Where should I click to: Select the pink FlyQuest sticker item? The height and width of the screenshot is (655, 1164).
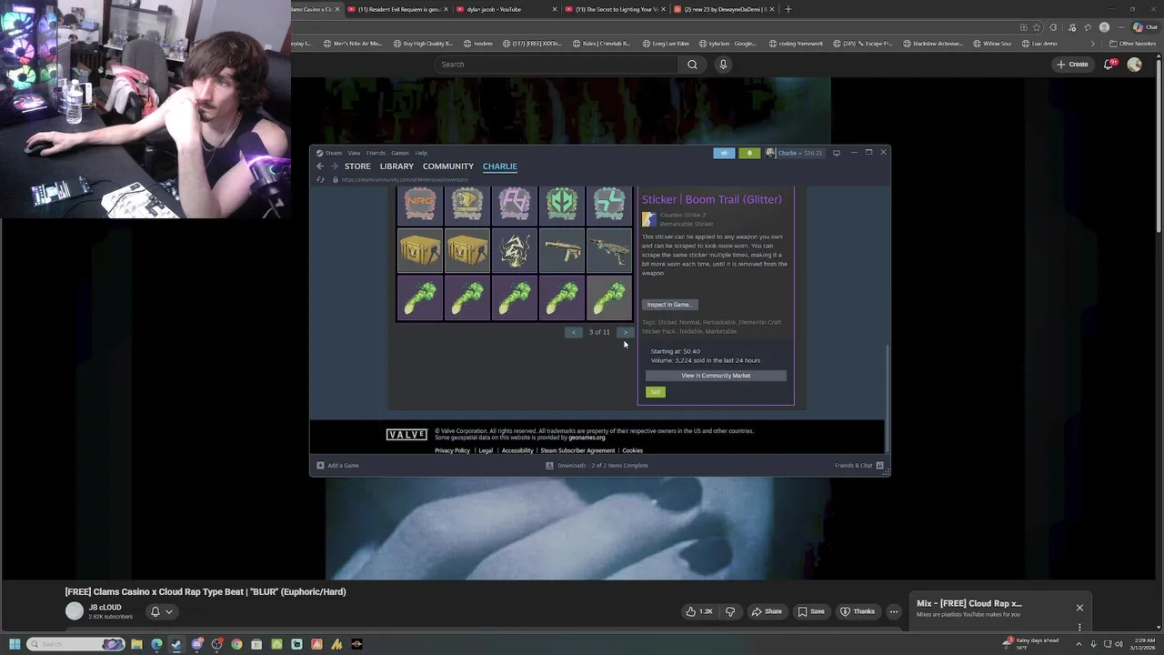(515, 204)
